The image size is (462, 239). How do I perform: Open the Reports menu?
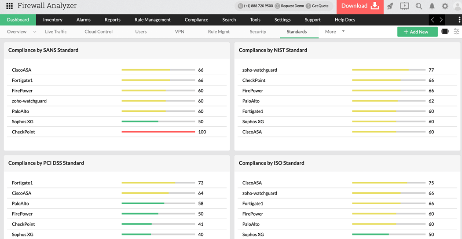point(113,20)
